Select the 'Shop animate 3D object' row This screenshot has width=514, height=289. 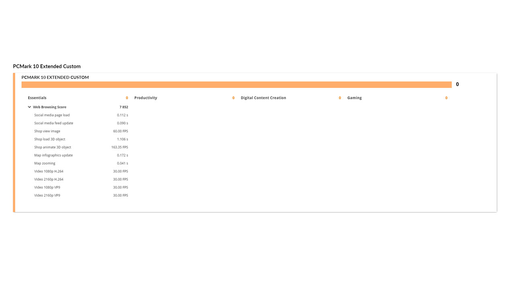(81, 147)
